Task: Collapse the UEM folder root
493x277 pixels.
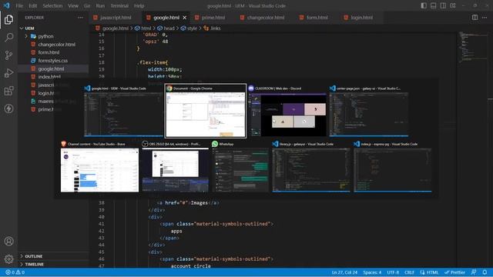Action: click(x=29, y=28)
